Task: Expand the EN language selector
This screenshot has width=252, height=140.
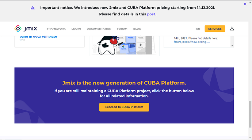Action: (x=198, y=29)
